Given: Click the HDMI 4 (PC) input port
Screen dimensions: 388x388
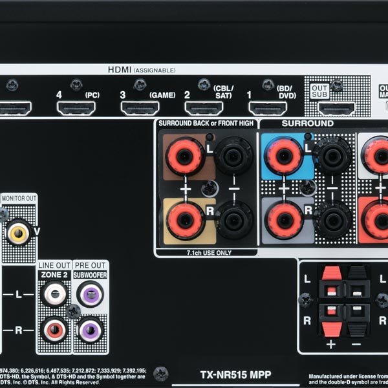Looking at the screenshot, I should (76, 109).
